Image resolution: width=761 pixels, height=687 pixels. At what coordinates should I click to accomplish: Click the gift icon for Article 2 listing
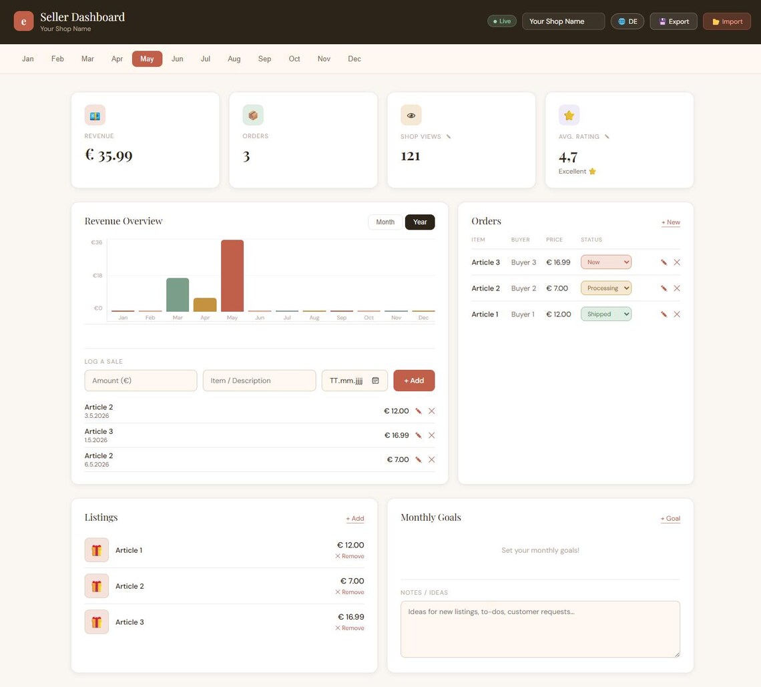pyautogui.click(x=97, y=586)
